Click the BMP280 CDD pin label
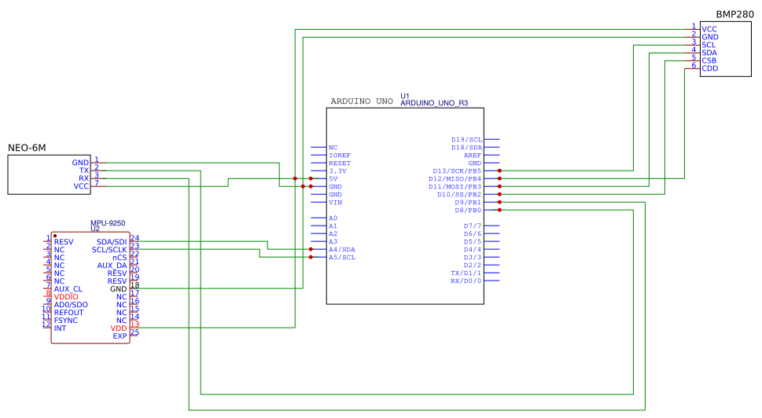This screenshot has width=762, height=418. tap(709, 68)
